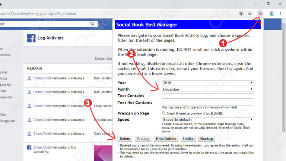Click the Backup button
This screenshot has width=286, height=161.
click(206, 139)
